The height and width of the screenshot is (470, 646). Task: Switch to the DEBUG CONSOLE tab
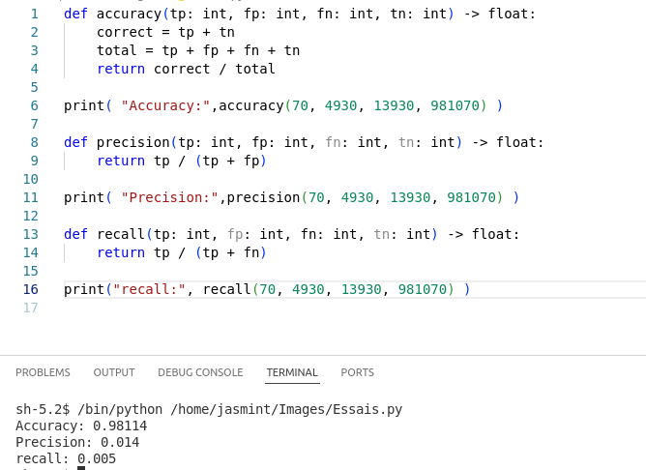tap(200, 372)
